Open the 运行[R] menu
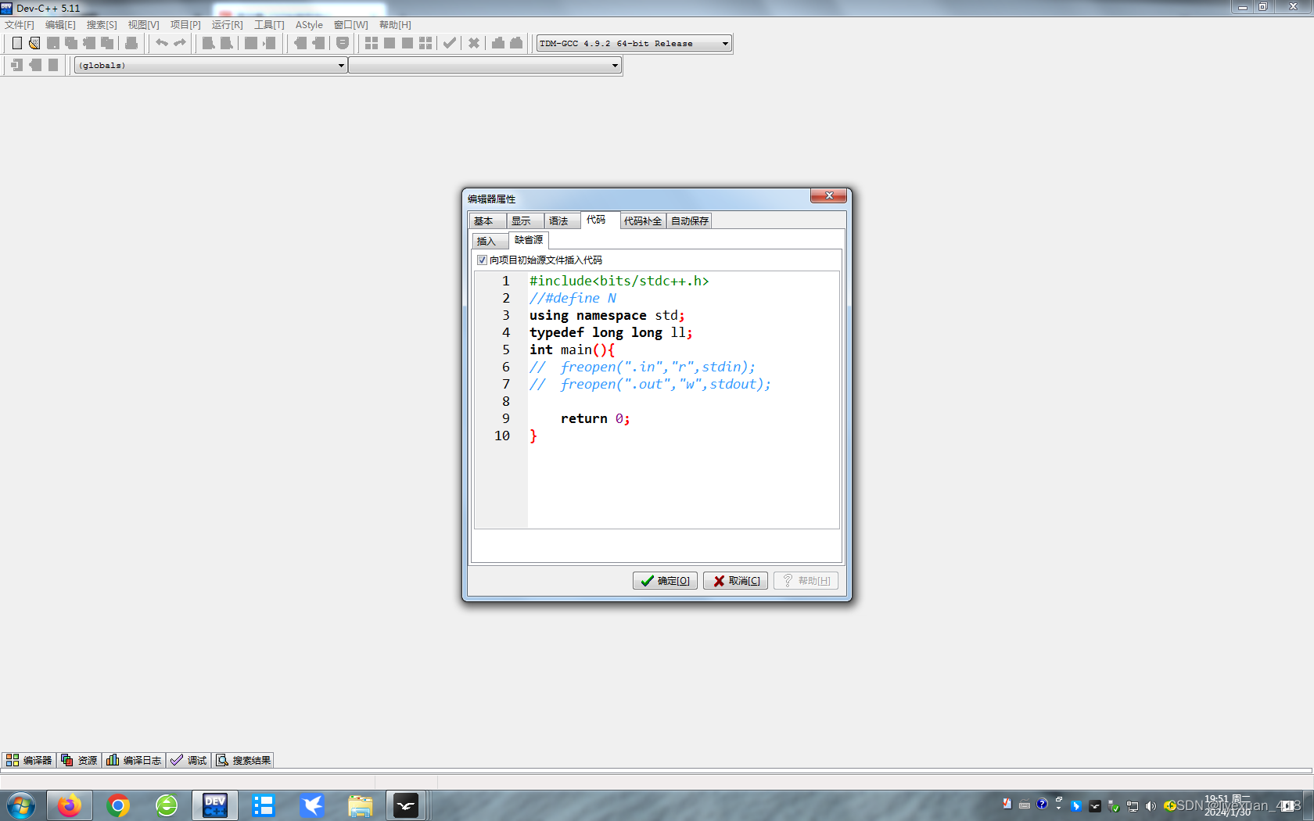 click(226, 24)
